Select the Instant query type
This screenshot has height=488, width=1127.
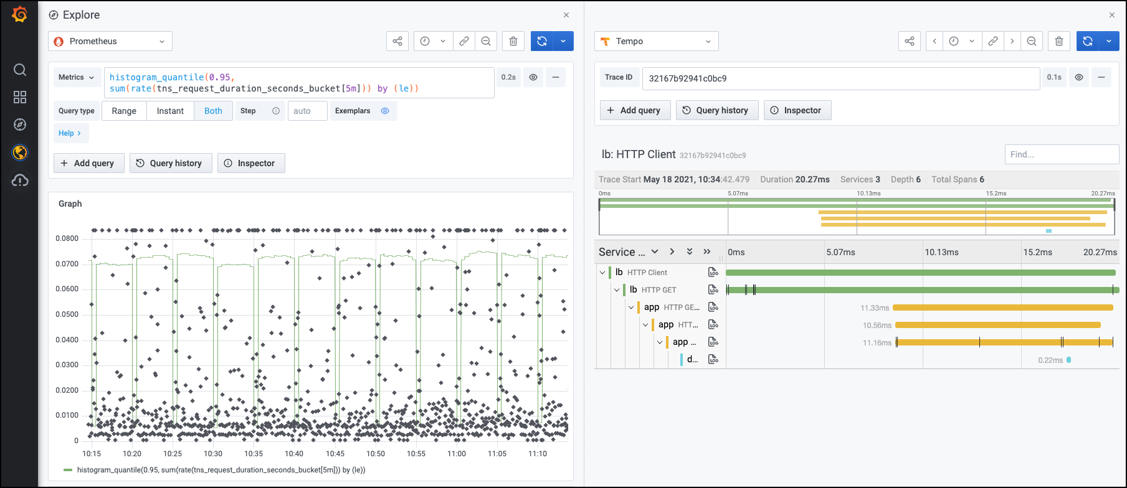[x=170, y=111]
